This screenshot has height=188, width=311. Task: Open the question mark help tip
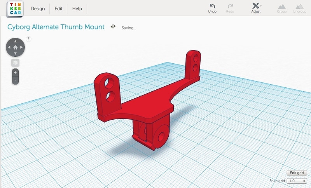[x=28, y=39]
